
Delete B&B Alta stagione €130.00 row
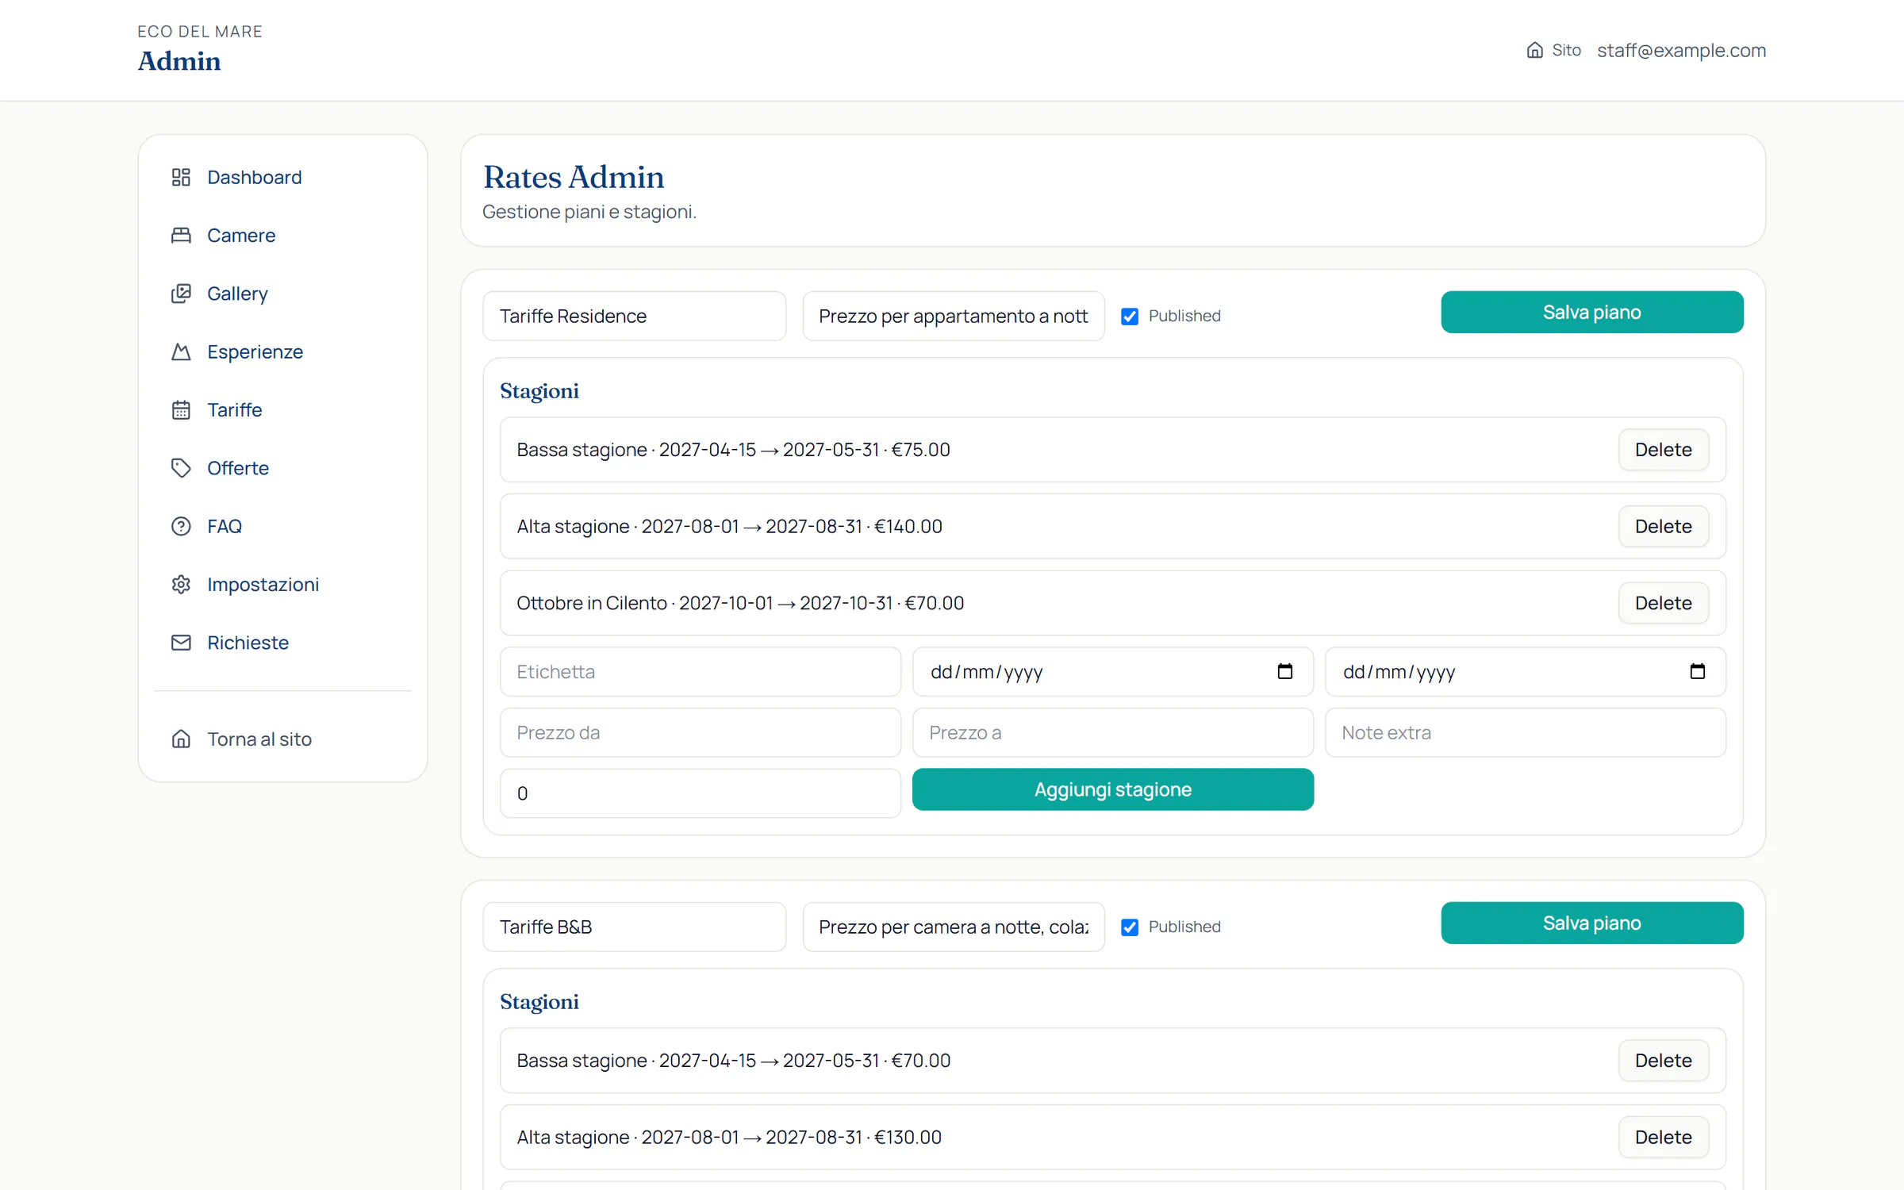click(x=1663, y=1137)
